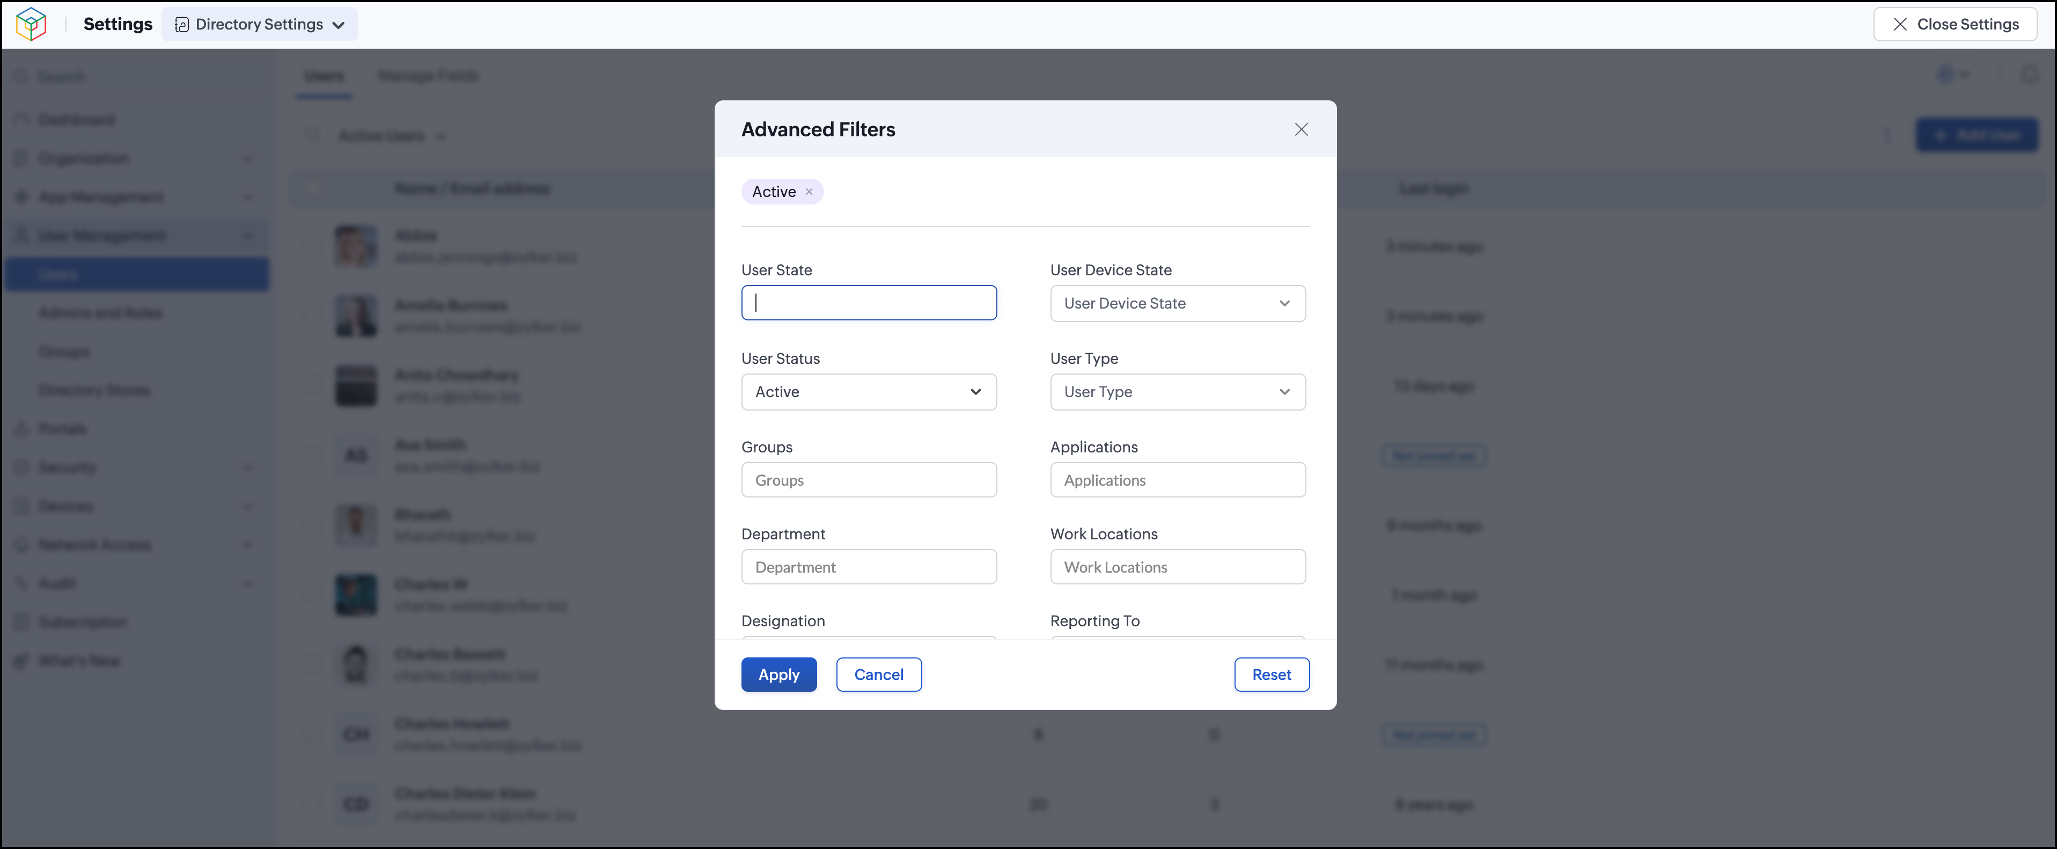Click the User State label
Image resolution: width=2057 pixels, height=849 pixels.
tap(776, 270)
